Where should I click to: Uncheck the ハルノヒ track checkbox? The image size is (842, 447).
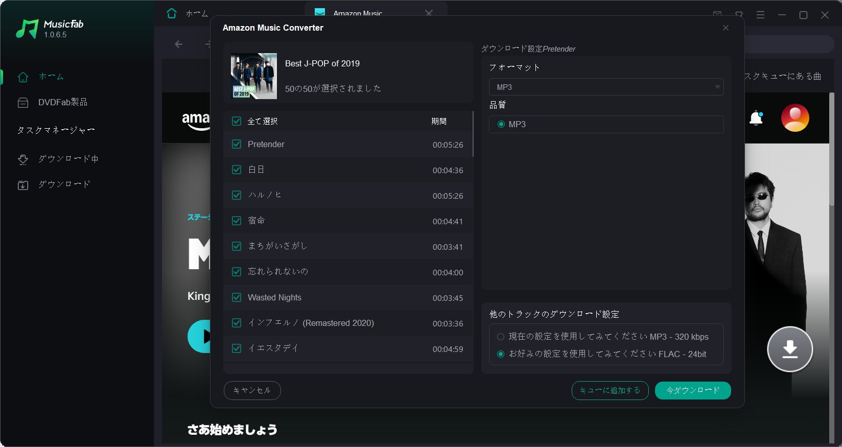click(x=237, y=195)
